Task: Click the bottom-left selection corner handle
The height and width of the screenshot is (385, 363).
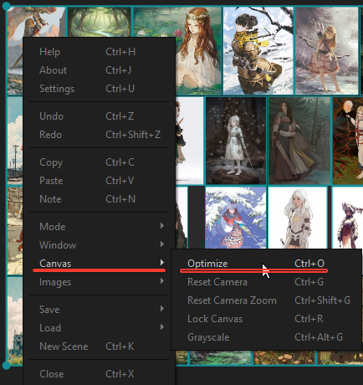Action: (x=6, y=365)
